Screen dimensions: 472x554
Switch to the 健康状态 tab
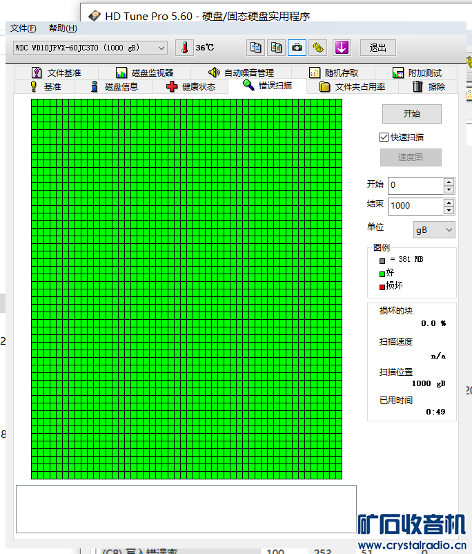pos(190,86)
